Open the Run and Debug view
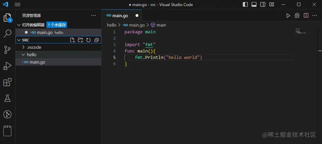 [x=8, y=66]
